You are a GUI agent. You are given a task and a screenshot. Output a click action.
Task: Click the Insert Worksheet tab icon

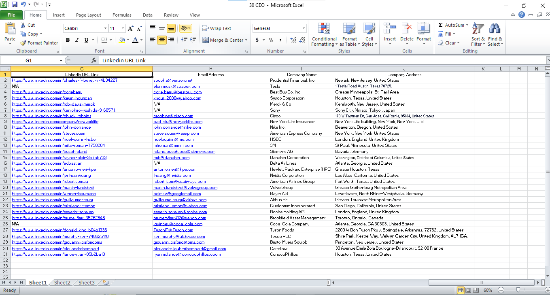point(106,283)
